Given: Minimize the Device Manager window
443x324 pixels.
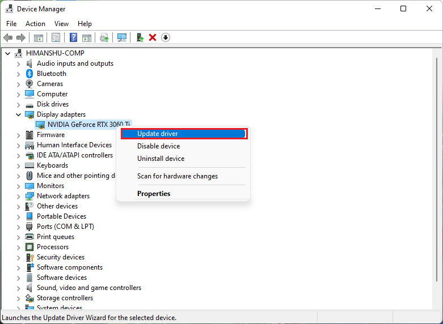Looking at the screenshot, I should pyautogui.click(x=378, y=8).
